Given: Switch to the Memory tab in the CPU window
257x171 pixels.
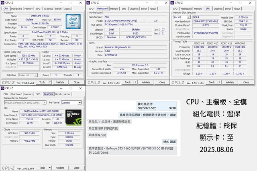Looking at the screenshot, I should pos(29,8).
